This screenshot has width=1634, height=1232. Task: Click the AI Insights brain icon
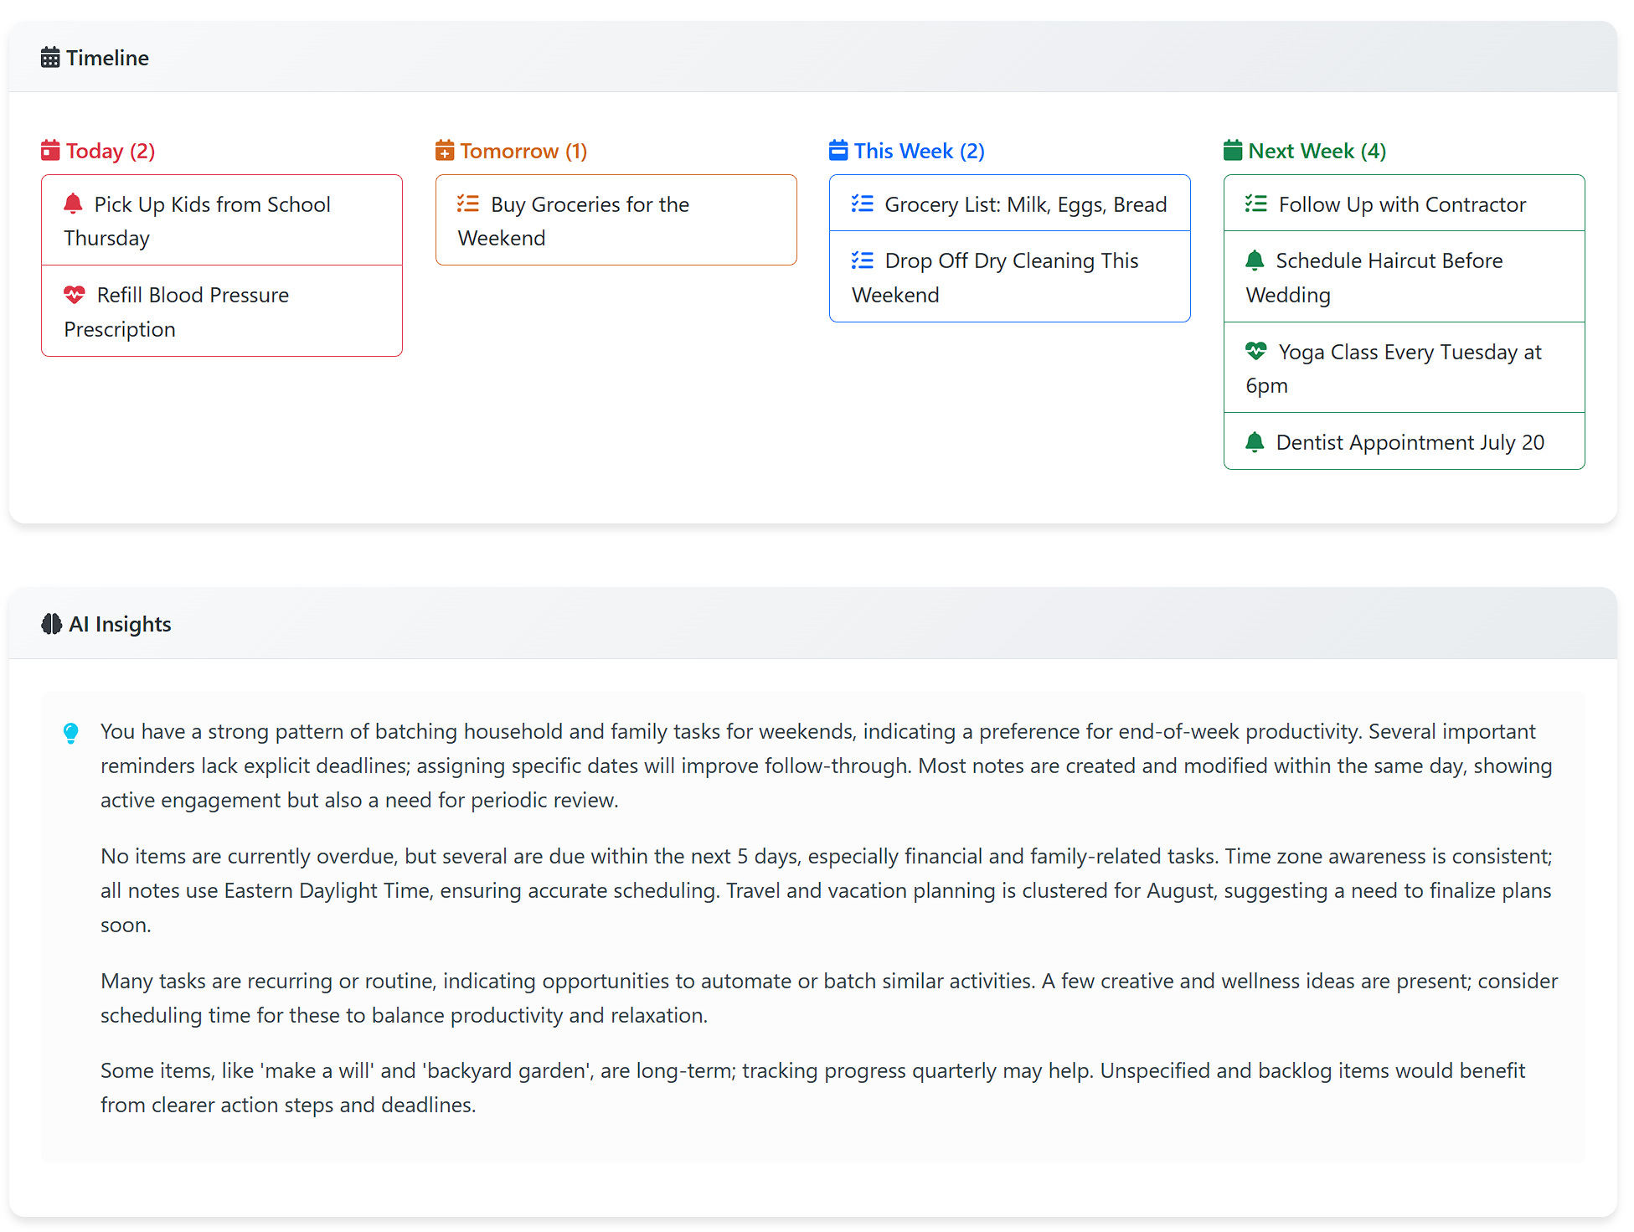point(51,624)
